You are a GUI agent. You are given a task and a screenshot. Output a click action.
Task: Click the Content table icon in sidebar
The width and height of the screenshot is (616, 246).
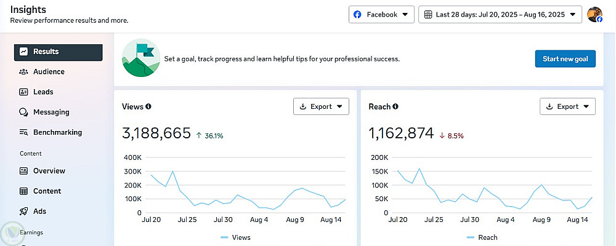click(x=23, y=191)
